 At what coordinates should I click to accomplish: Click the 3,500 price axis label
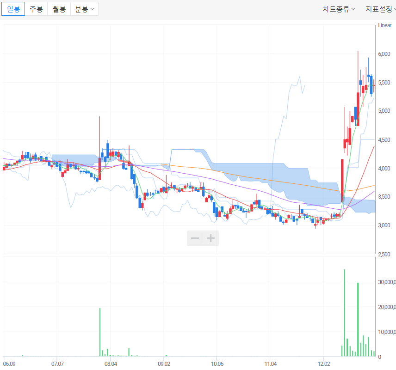point(384,196)
